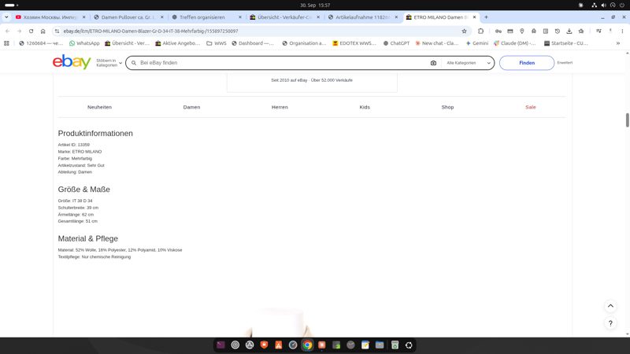Open the WWS bookmarks folder
This screenshot has height=354, width=630.
point(216,43)
